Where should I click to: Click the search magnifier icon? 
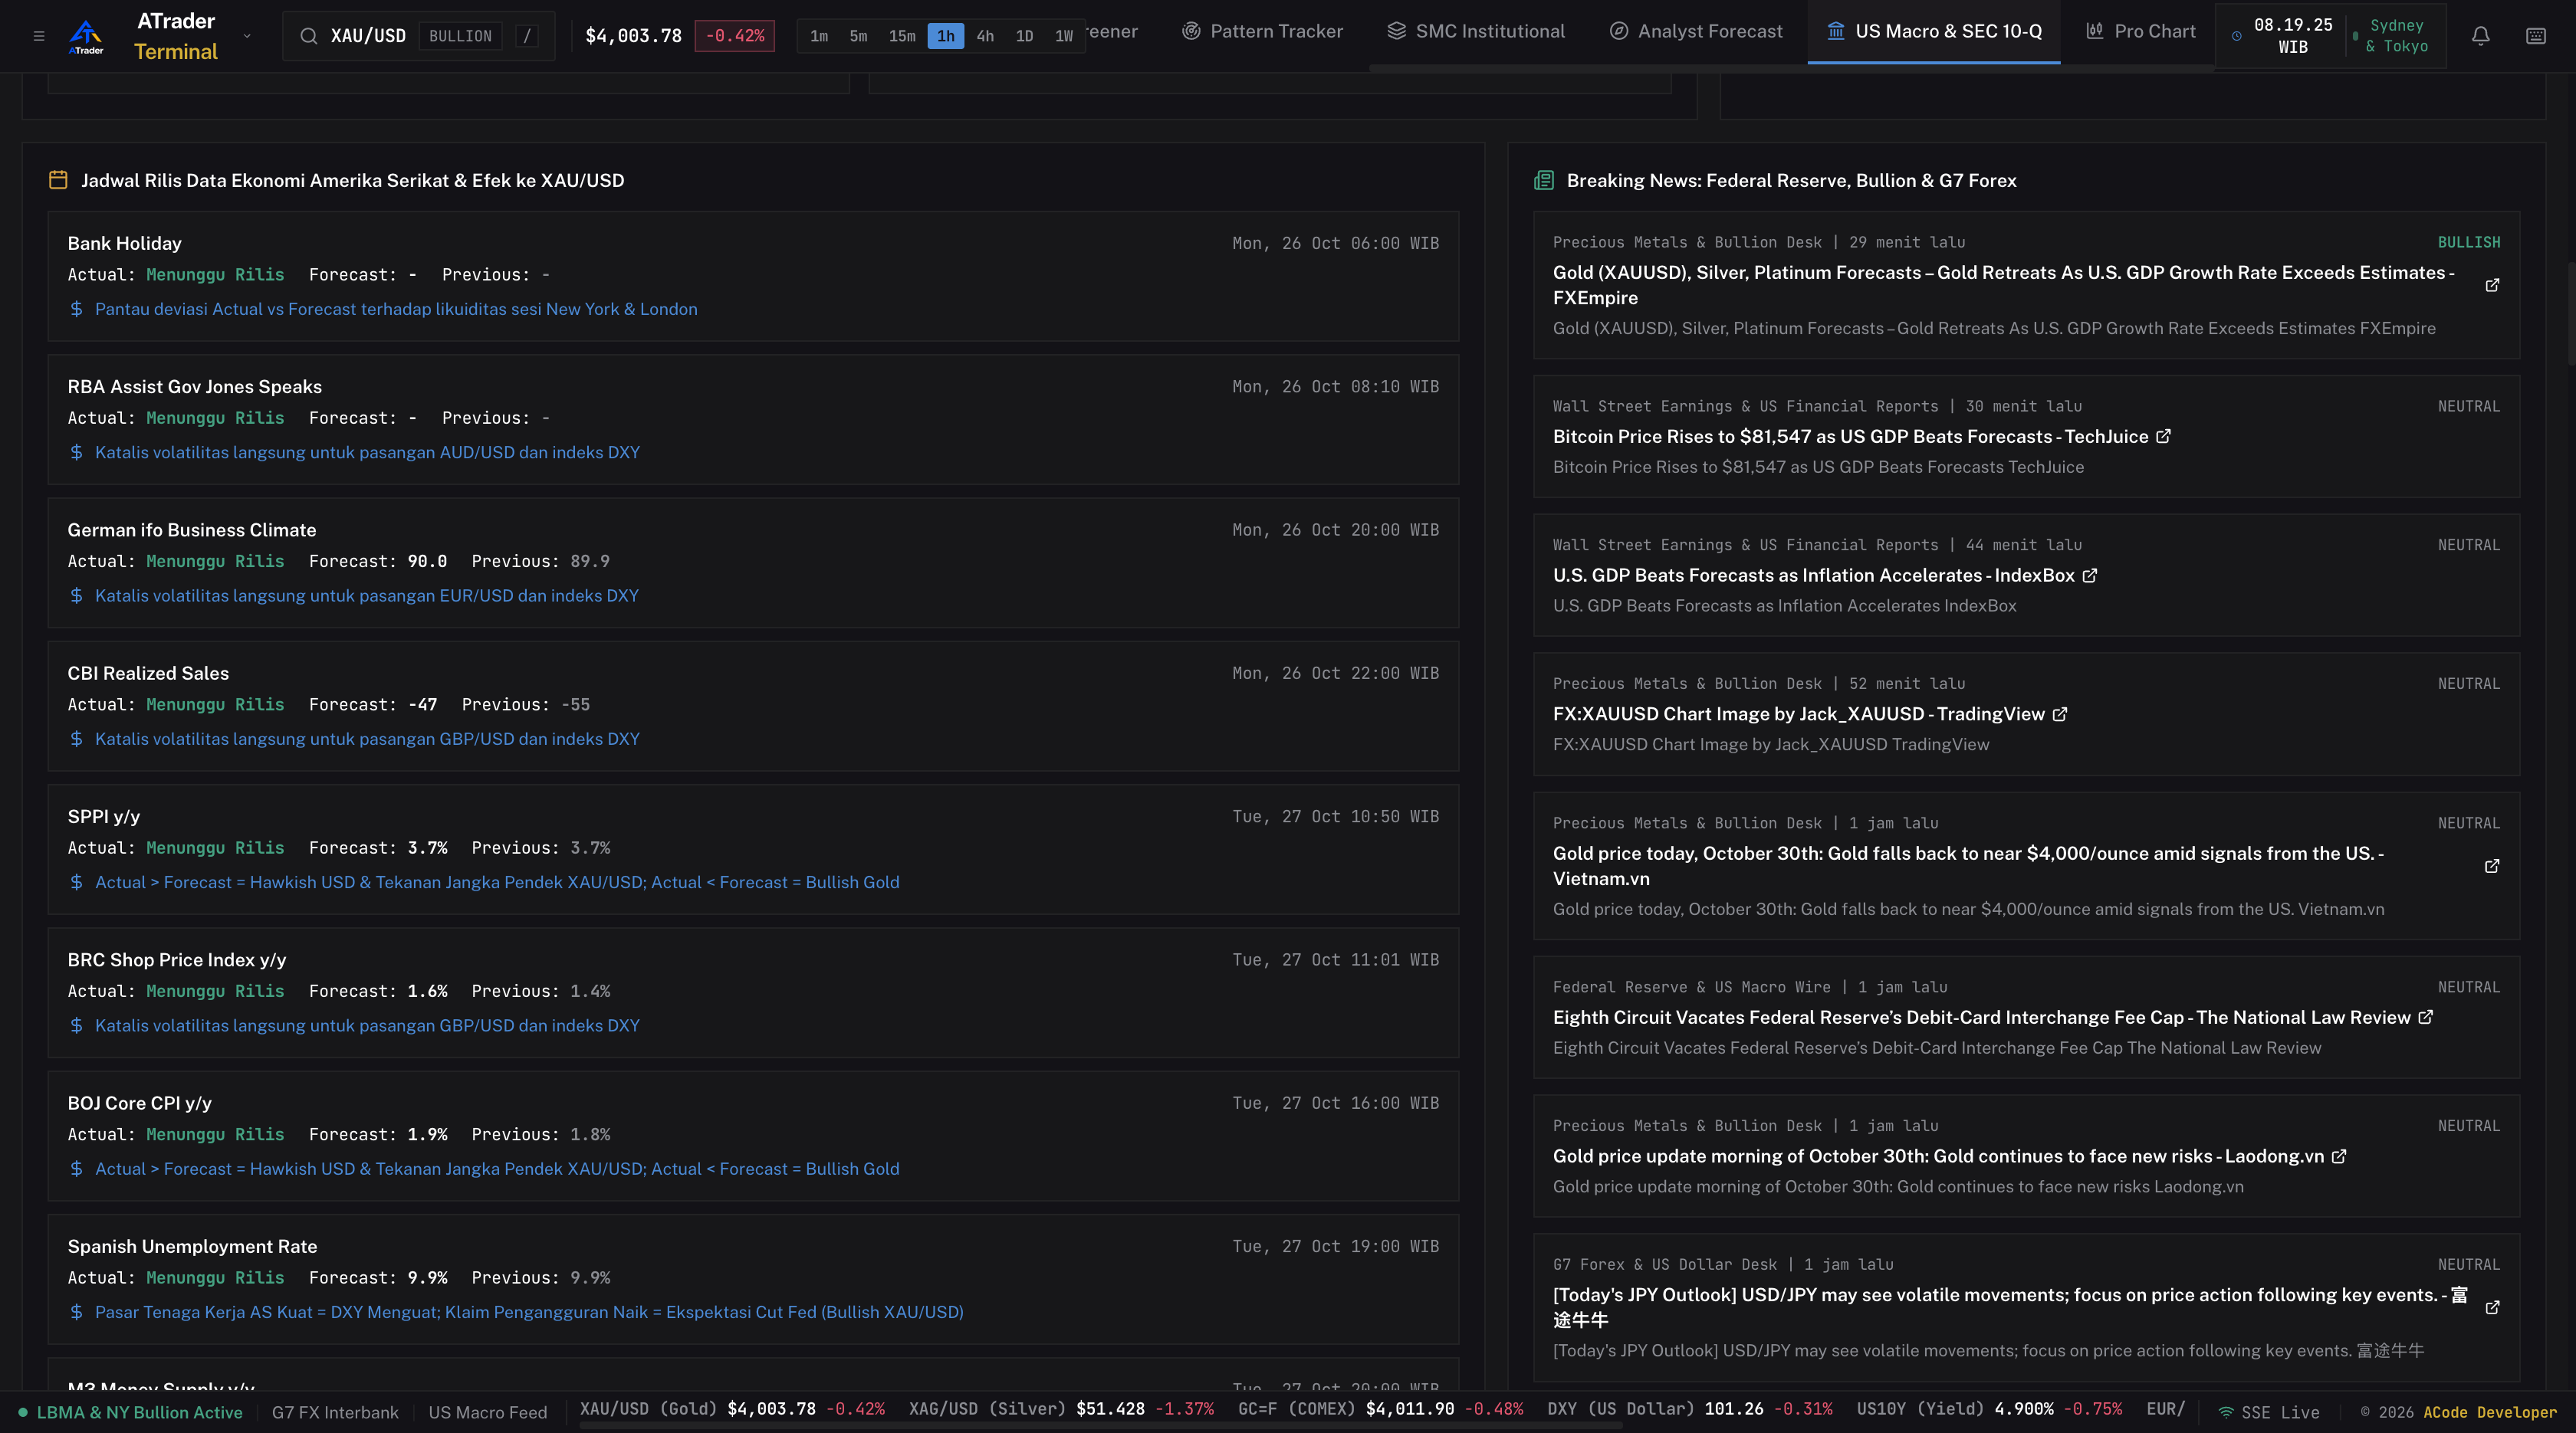tap(309, 36)
